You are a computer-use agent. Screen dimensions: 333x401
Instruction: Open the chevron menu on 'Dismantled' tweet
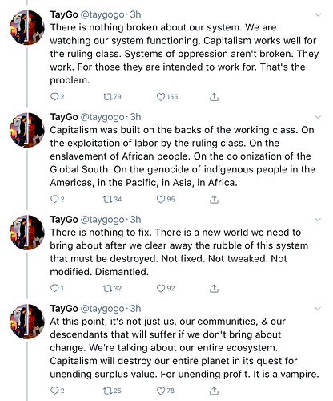[x=318, y=220]
